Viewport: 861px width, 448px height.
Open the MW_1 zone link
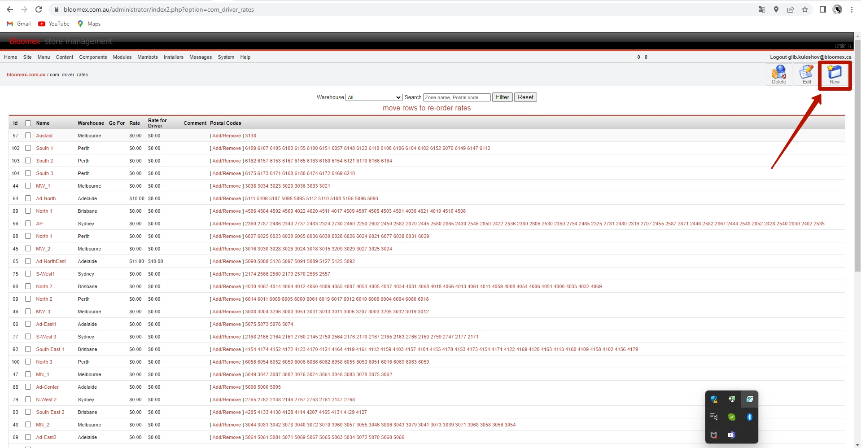(43, 186)
